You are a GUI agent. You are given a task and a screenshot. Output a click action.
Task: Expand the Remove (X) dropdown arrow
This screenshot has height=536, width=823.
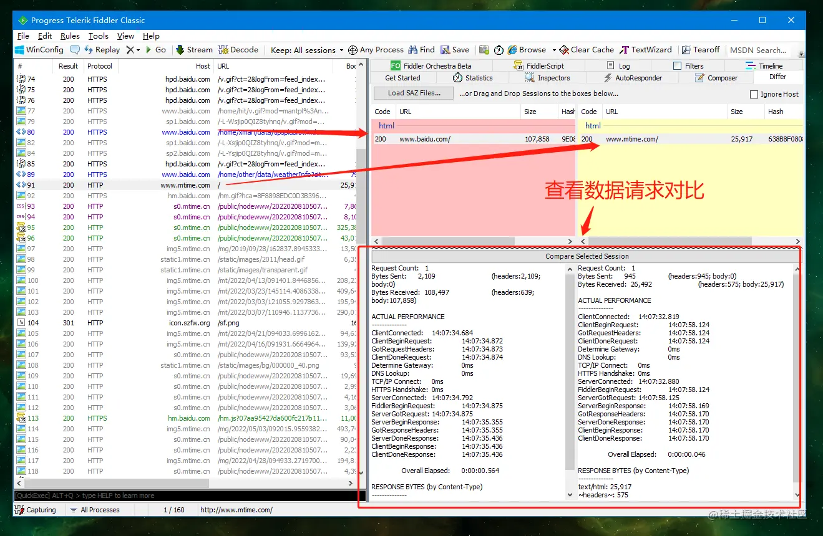click(x=138, y=50)
